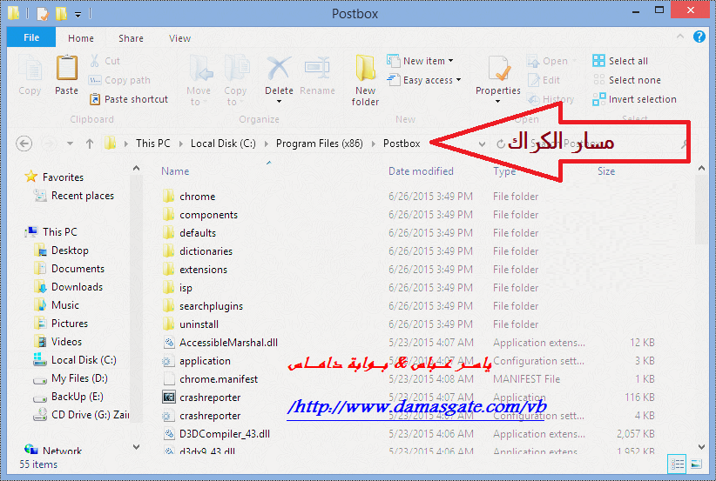Open the crashreporter application file

tap(210, 397)
